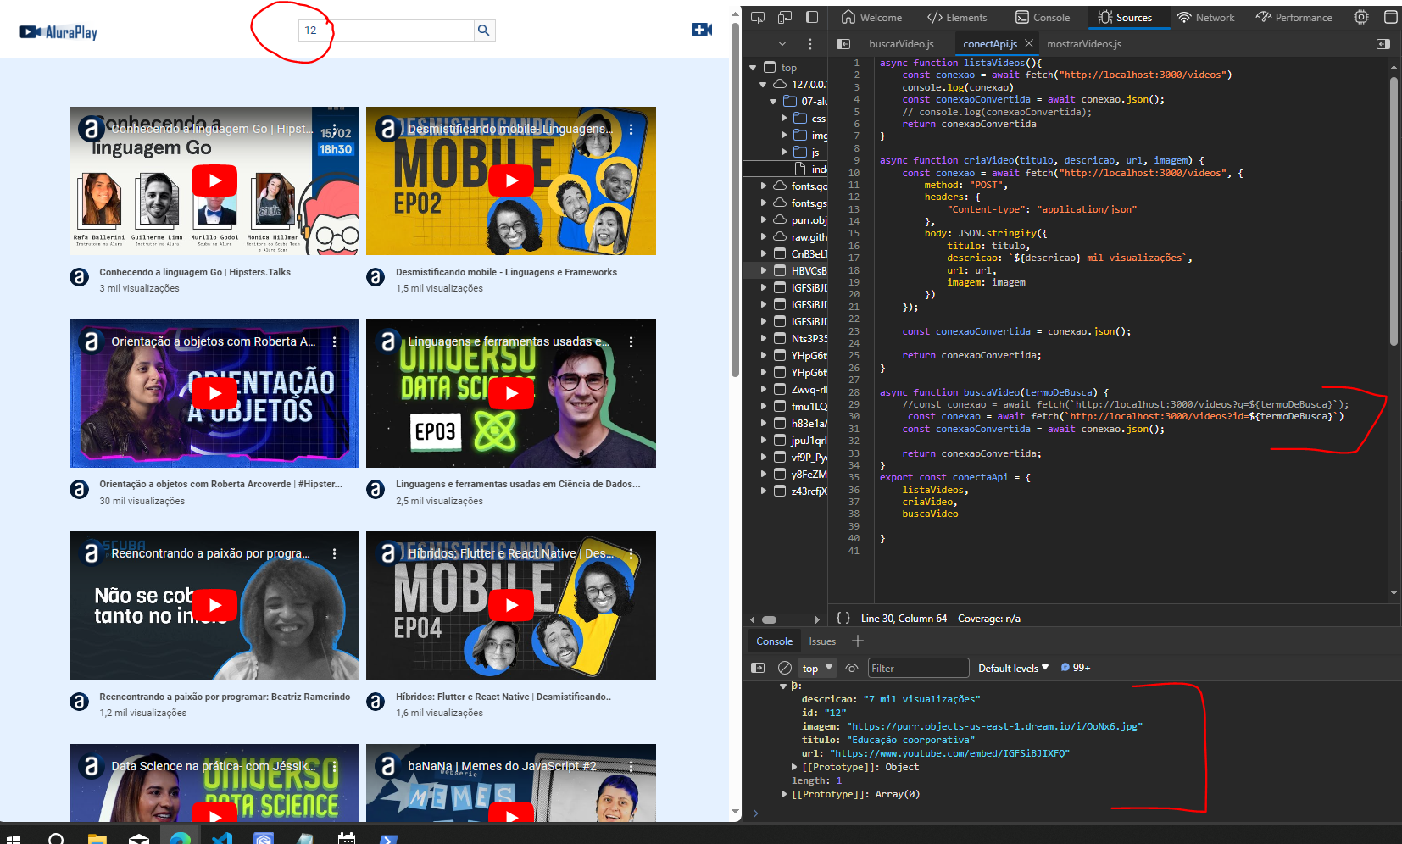Switch to the Elements tab
Viewport: 1402px width, 844px height.
[957, 17]
